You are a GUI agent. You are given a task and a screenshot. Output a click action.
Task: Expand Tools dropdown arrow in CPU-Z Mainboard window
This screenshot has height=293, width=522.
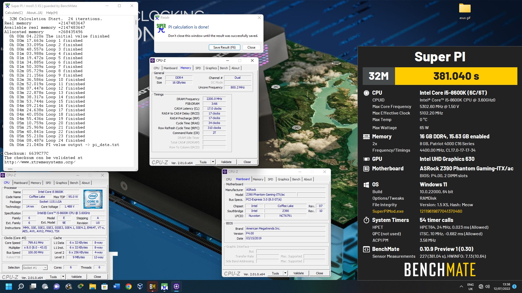[x=285, y=273]
